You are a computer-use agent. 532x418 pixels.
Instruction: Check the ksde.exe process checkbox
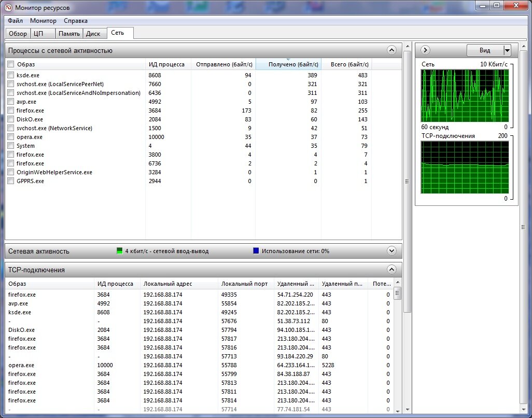[11, 75]
